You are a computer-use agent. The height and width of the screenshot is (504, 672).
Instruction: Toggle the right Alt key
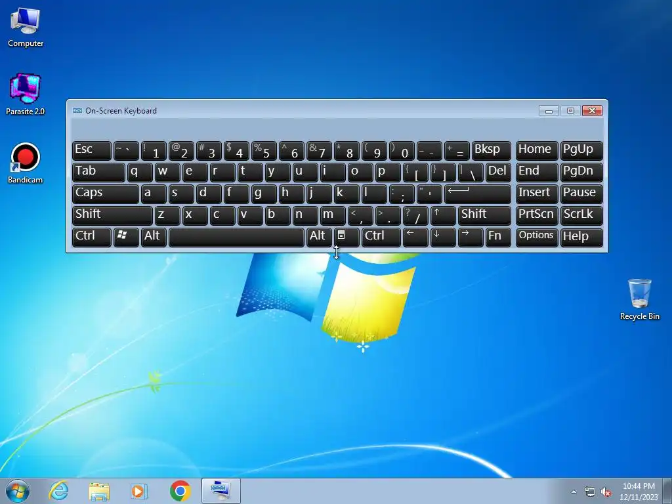(x=319, y=238)
